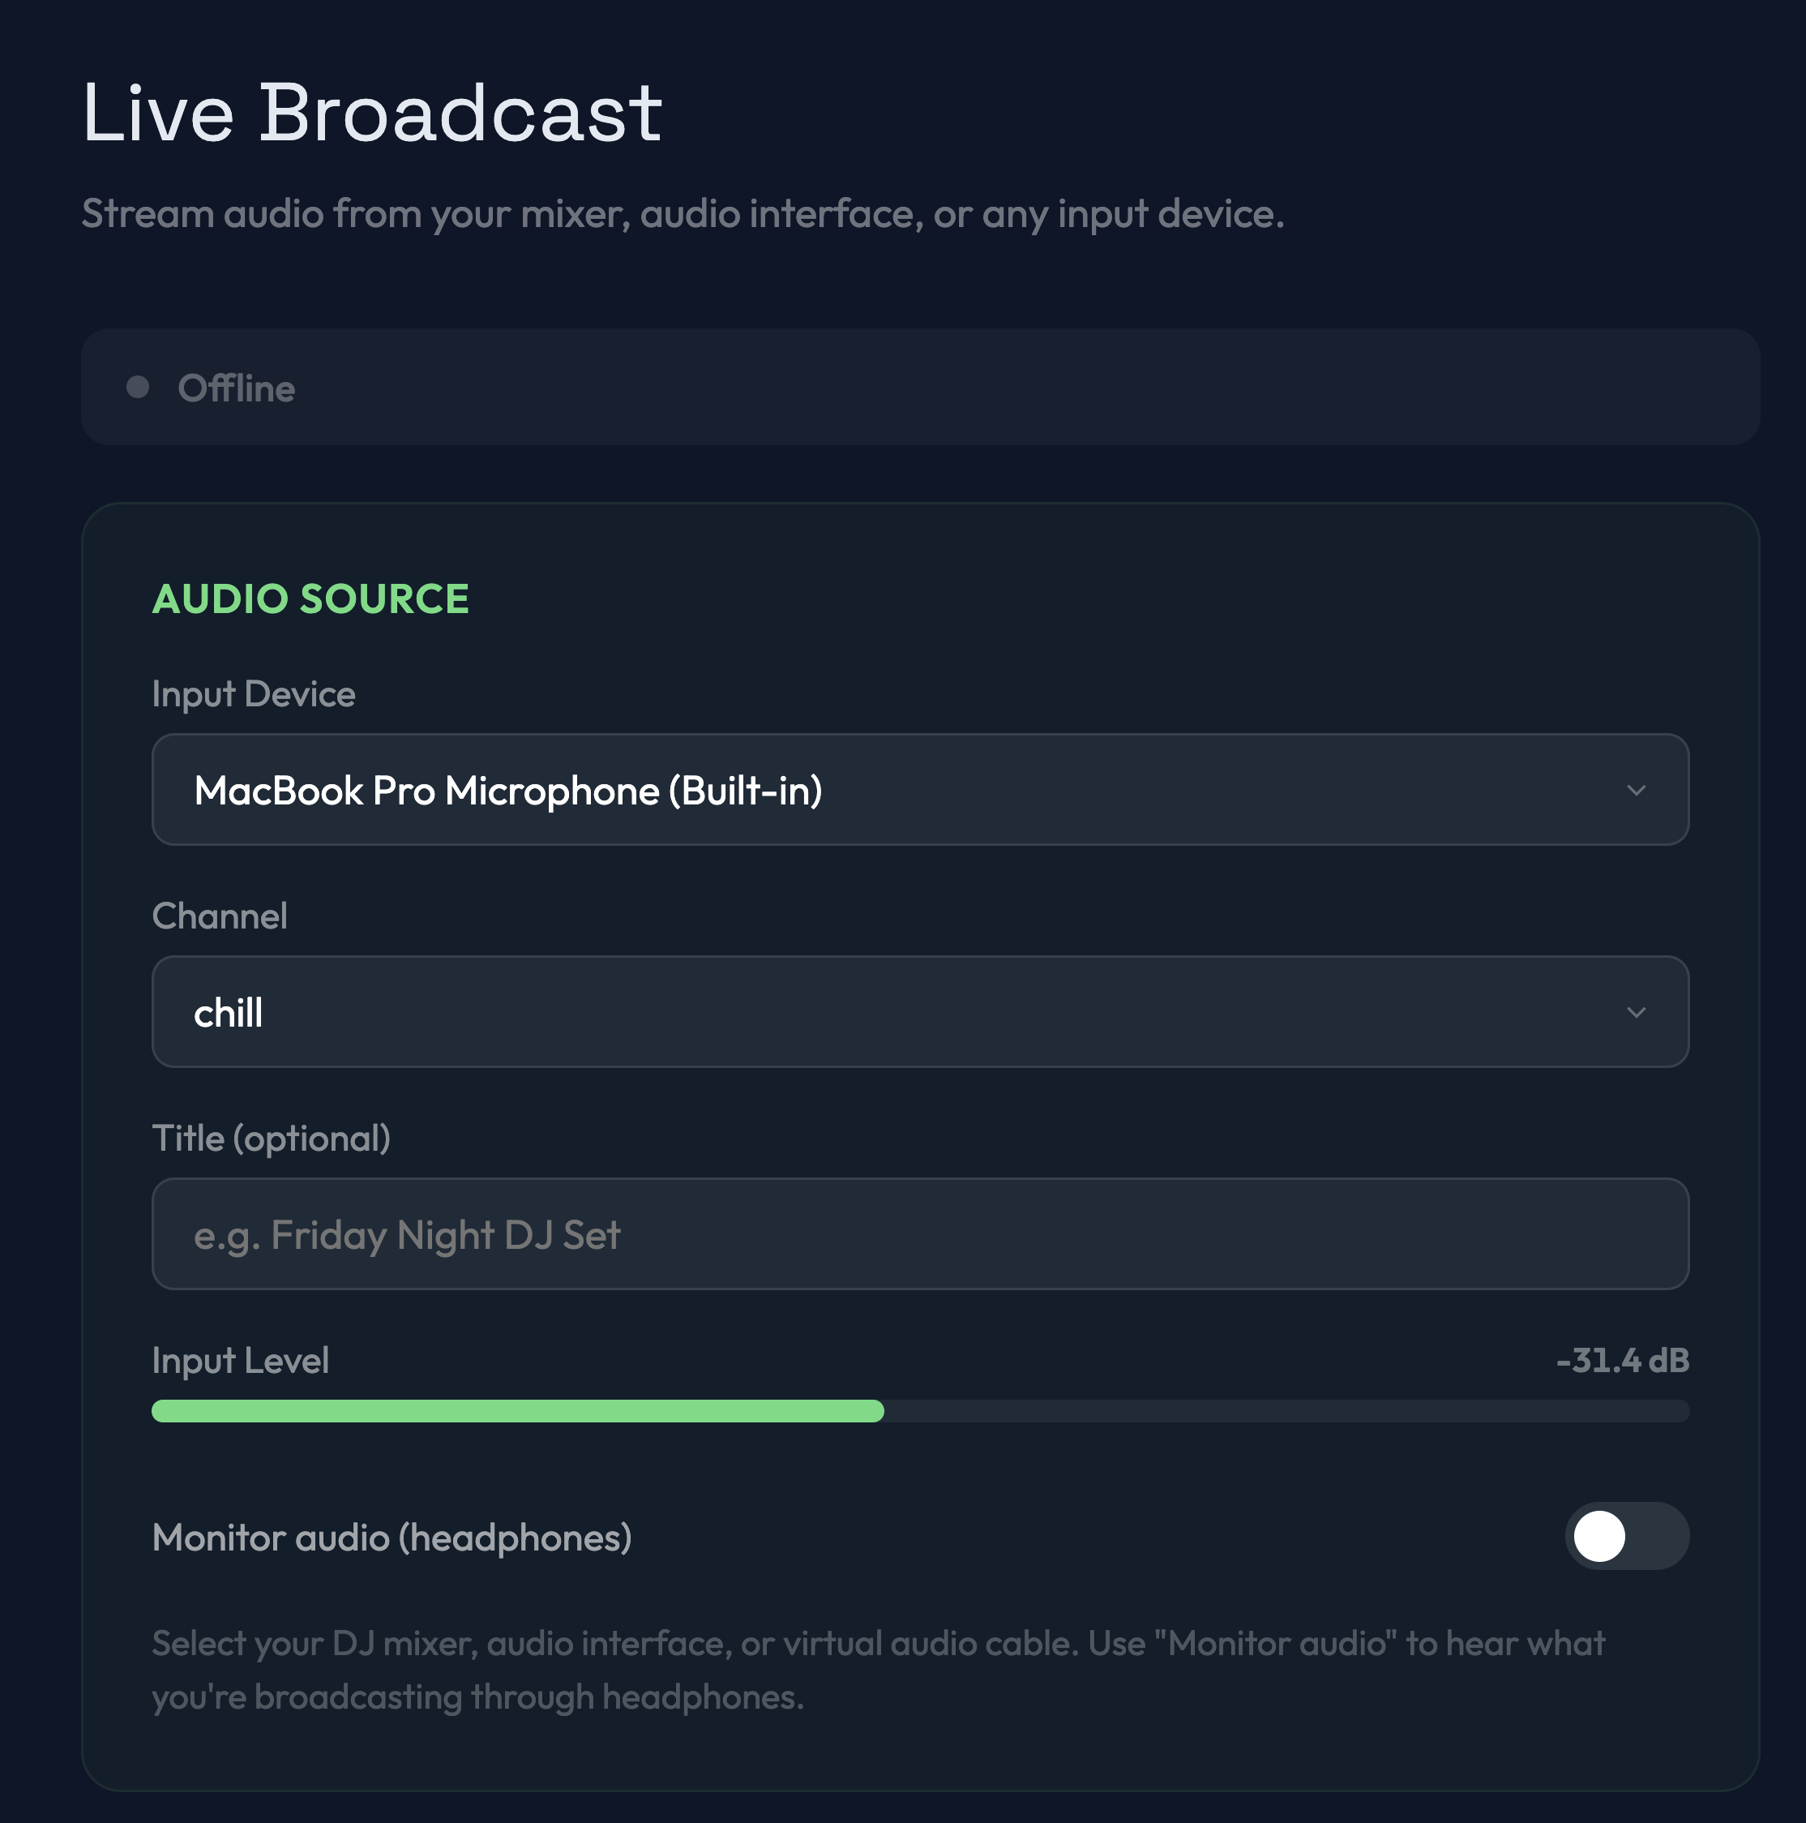Toggle headphone monitoring off after enabling
1806x1823 pixels.
tap(1627, 1536)
